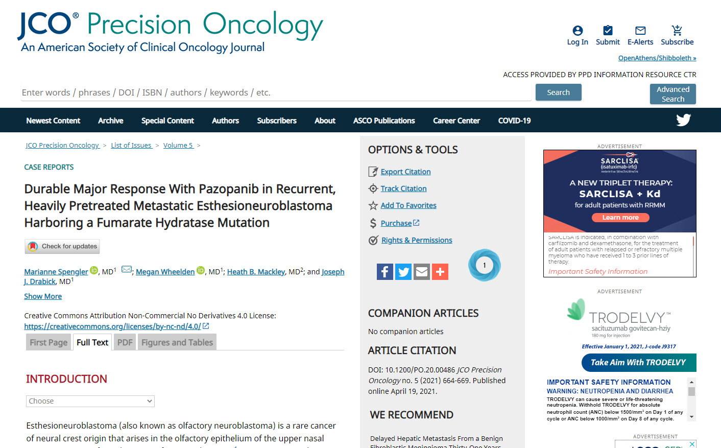Open Megan Wheelden's ORCID iD icon

tap(201, 270)
